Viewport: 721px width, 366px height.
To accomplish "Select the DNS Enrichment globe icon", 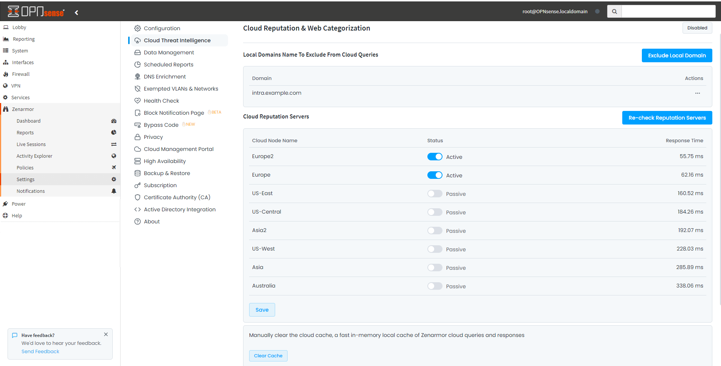I will [138, 76].
